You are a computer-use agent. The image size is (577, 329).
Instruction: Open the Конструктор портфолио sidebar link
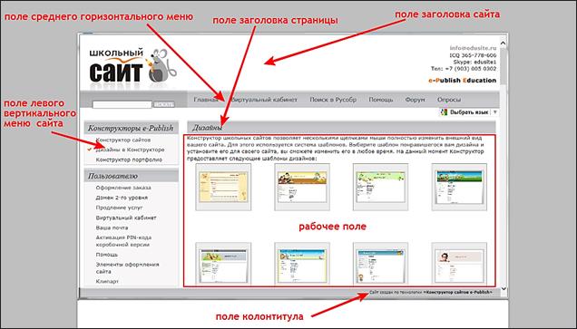(x=129, y=160)
